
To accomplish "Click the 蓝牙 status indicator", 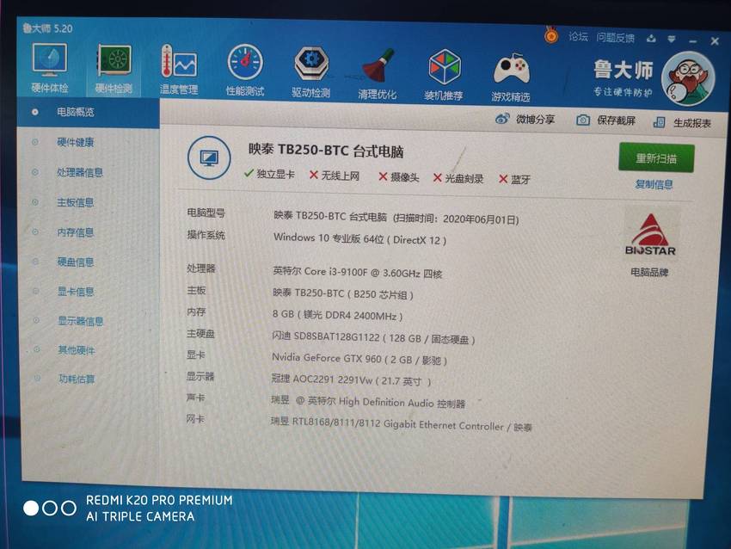I will coord(514,179).
